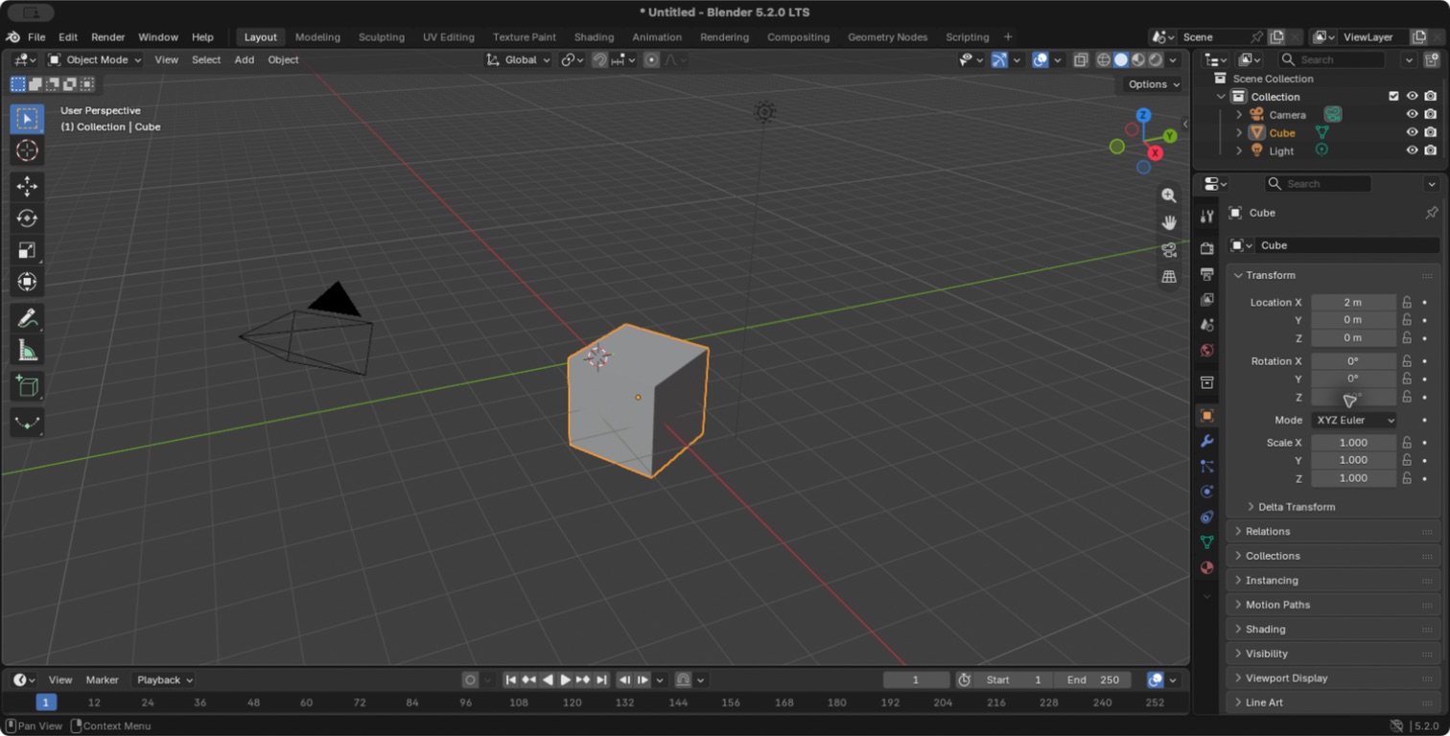Open the Add menu in viewport header
The height and width of the screenshot is (736, 1450).
pyautogui.click(x=245, y=59)
